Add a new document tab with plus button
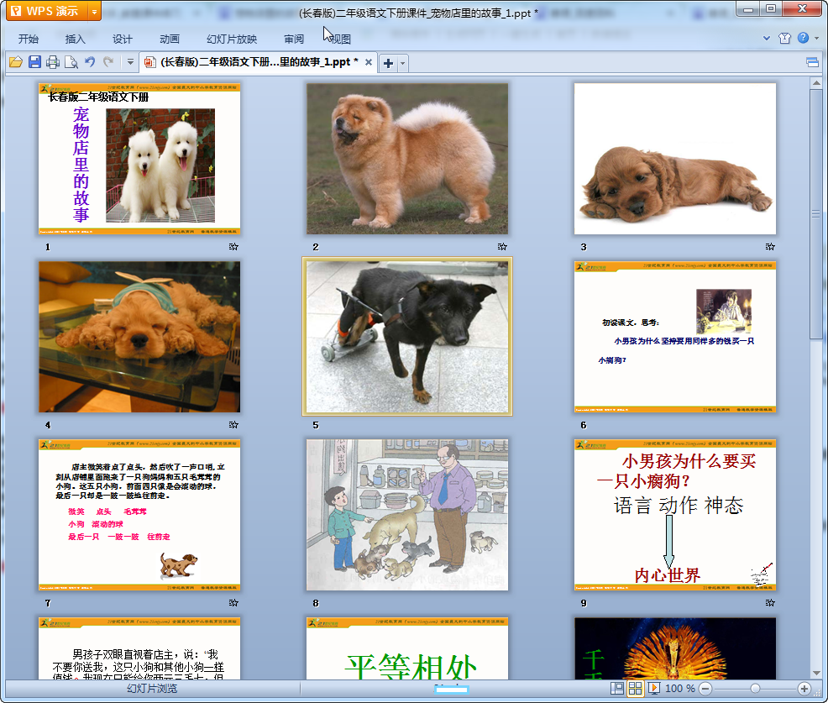This screenshot has width=828, height=703. click(x=388, y=63)
